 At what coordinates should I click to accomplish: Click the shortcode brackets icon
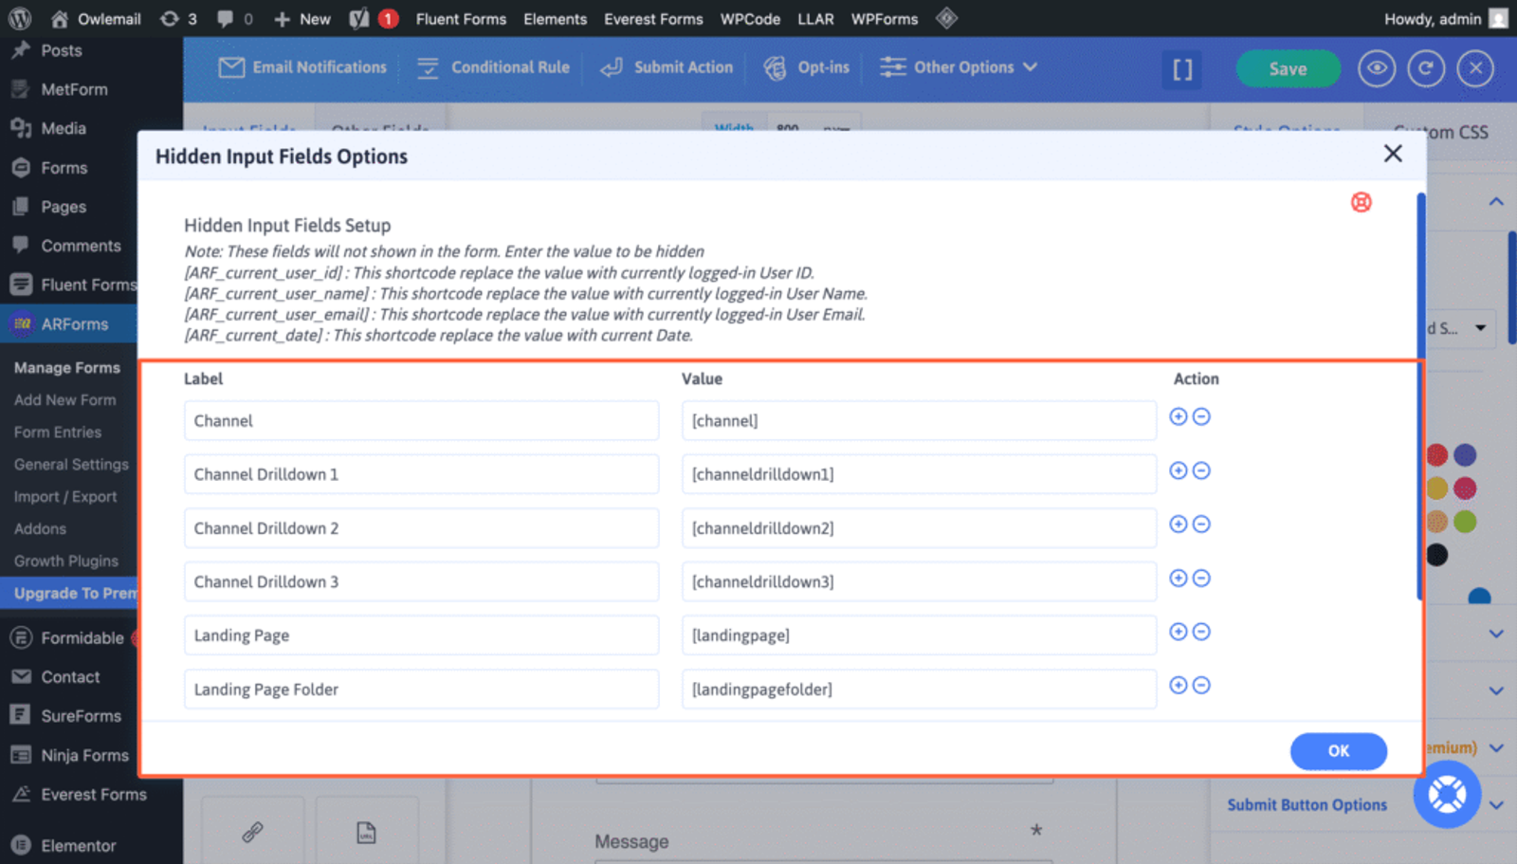(x=1182, y=69)
